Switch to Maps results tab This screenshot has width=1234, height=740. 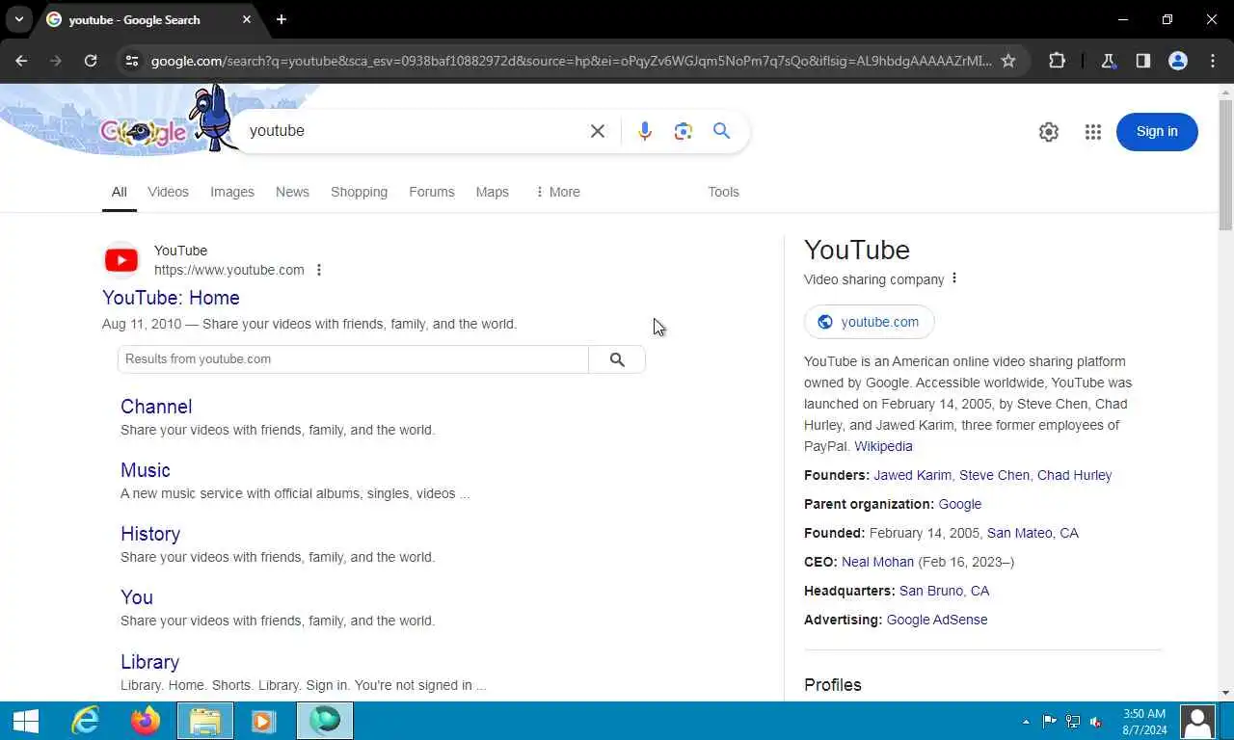[x=492, y=192]
